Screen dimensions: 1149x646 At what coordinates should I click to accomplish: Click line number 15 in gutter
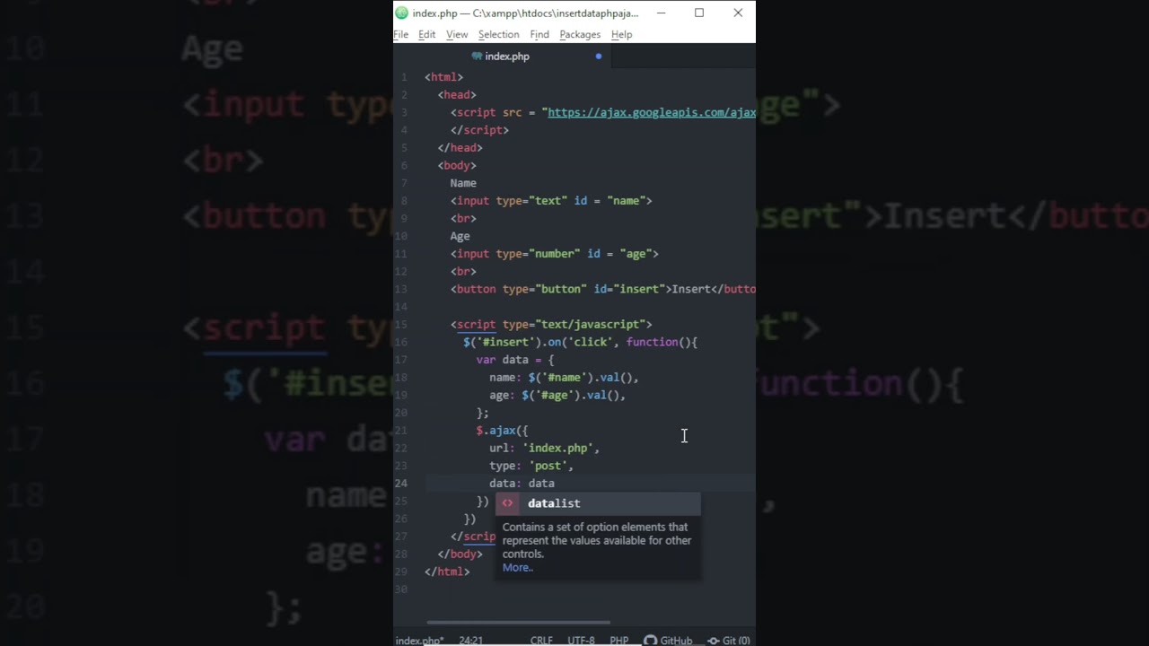click(400, 325)
